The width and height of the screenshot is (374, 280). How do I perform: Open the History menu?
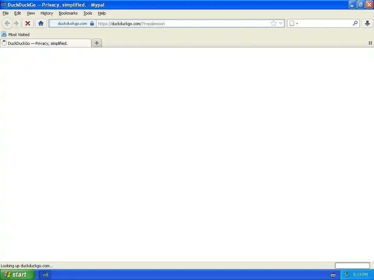[x=47, y=13]
